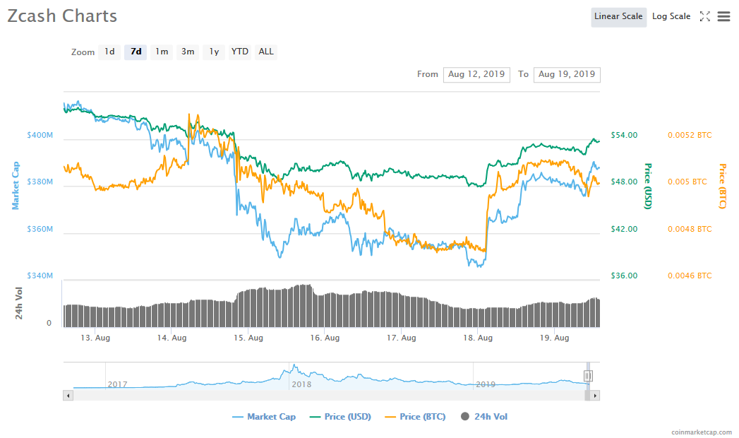Click the 0.0048 BTC axis label
Viewport: 739px width, 438px height.
pyautogui.click(x=690, y=229)
